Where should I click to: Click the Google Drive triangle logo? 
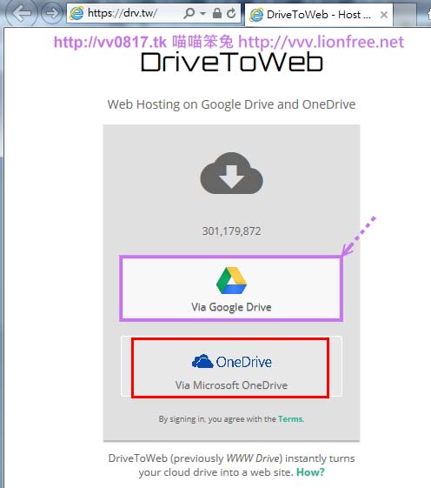231,281
